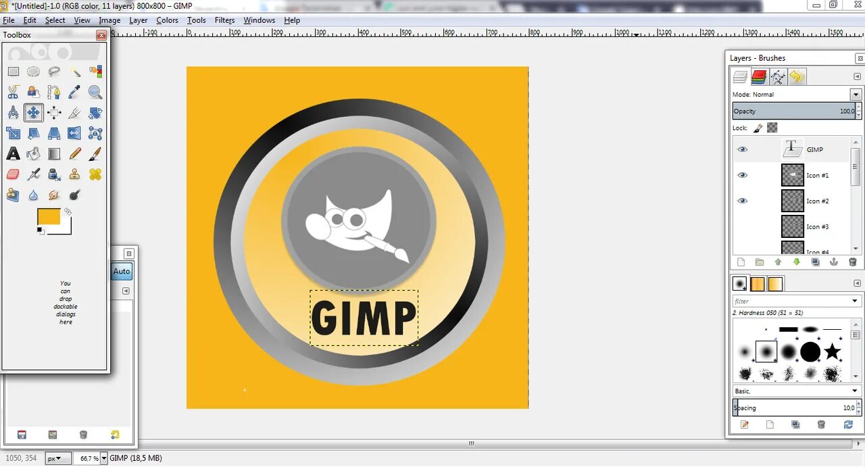
Task: Hide the Icon #2 layer
Action: click(x=743, y=201)
